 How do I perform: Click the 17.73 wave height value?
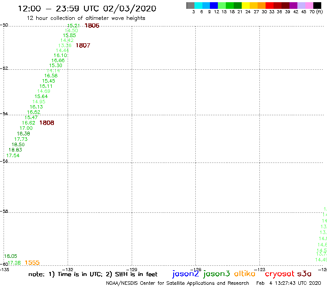point(21,139)
